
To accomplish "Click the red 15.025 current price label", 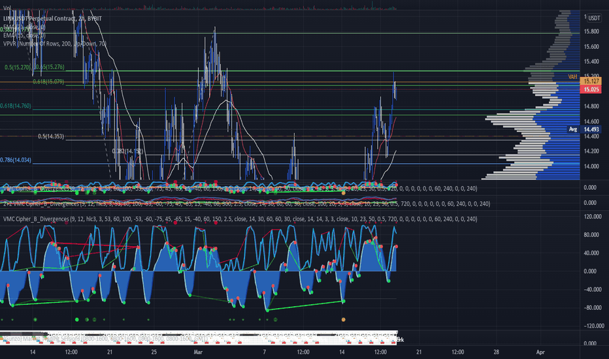I will pyautogui.click(x=591, y=89).
